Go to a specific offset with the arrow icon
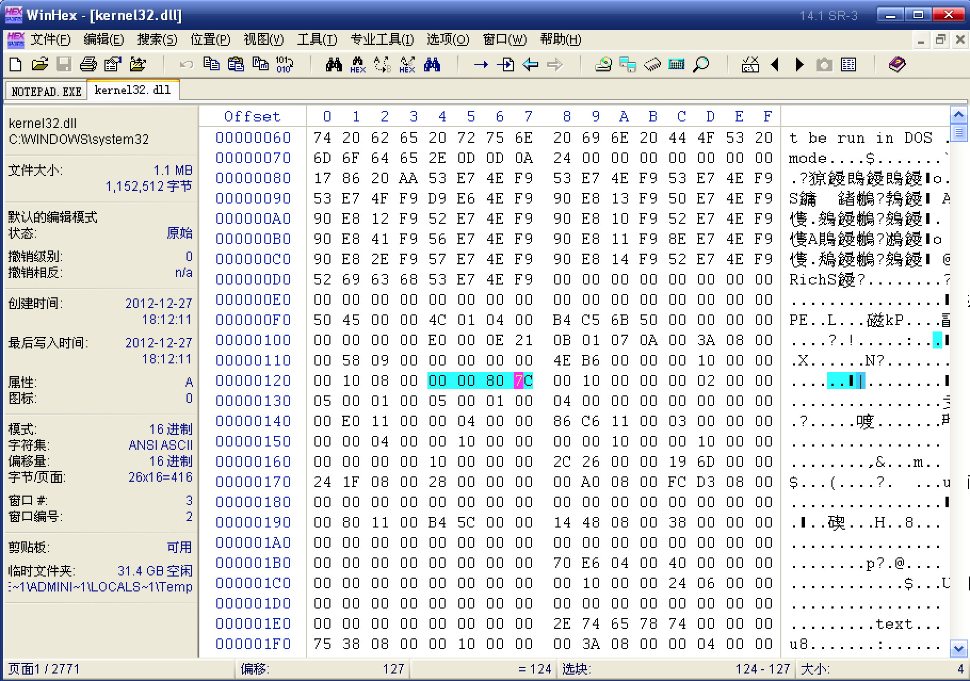 point(482,64)
